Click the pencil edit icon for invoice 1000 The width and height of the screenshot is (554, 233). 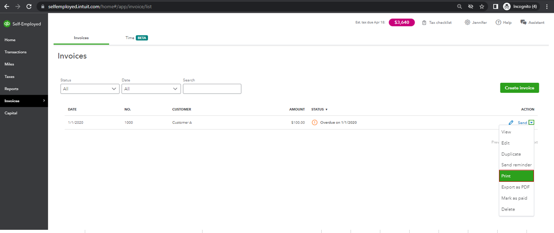[511, 123]
